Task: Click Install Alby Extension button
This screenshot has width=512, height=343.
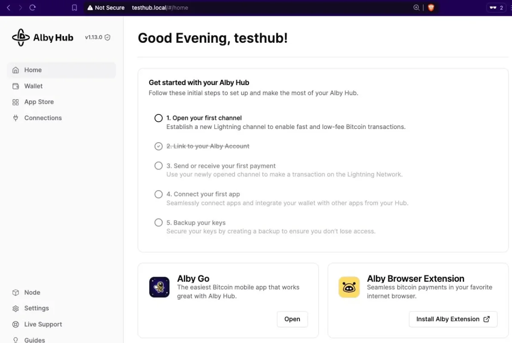Action: pyautogui.click(x=453, y=319)
